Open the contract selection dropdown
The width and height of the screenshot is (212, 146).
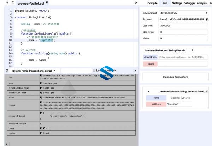pyautogui.click(x=169, y=50)
